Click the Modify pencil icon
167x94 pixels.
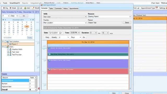pos(33,8)
